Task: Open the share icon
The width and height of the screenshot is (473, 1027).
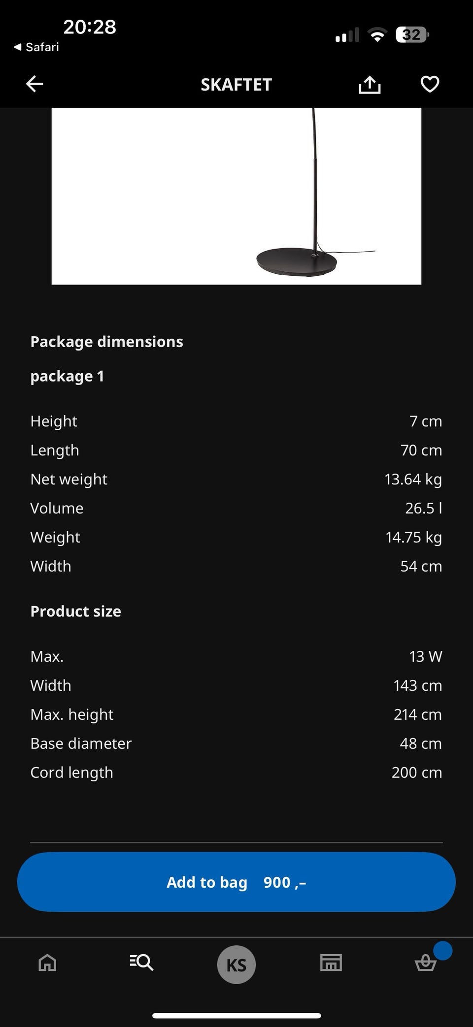Action: click(x=370, y=84)
